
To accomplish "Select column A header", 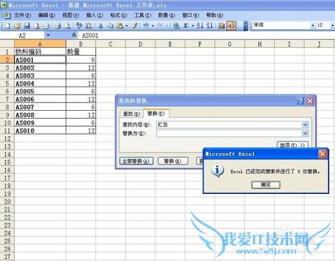I will pos(40,44).
